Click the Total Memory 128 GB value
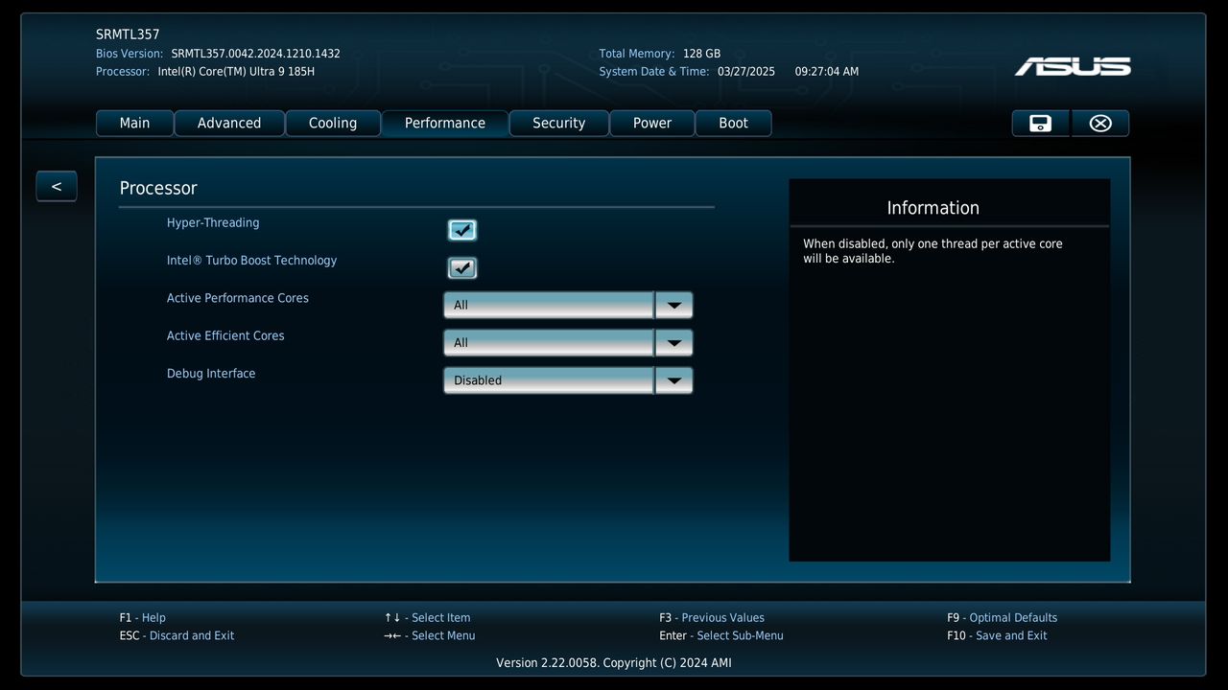Screen dimensions: 1228x690 point(702,54)
